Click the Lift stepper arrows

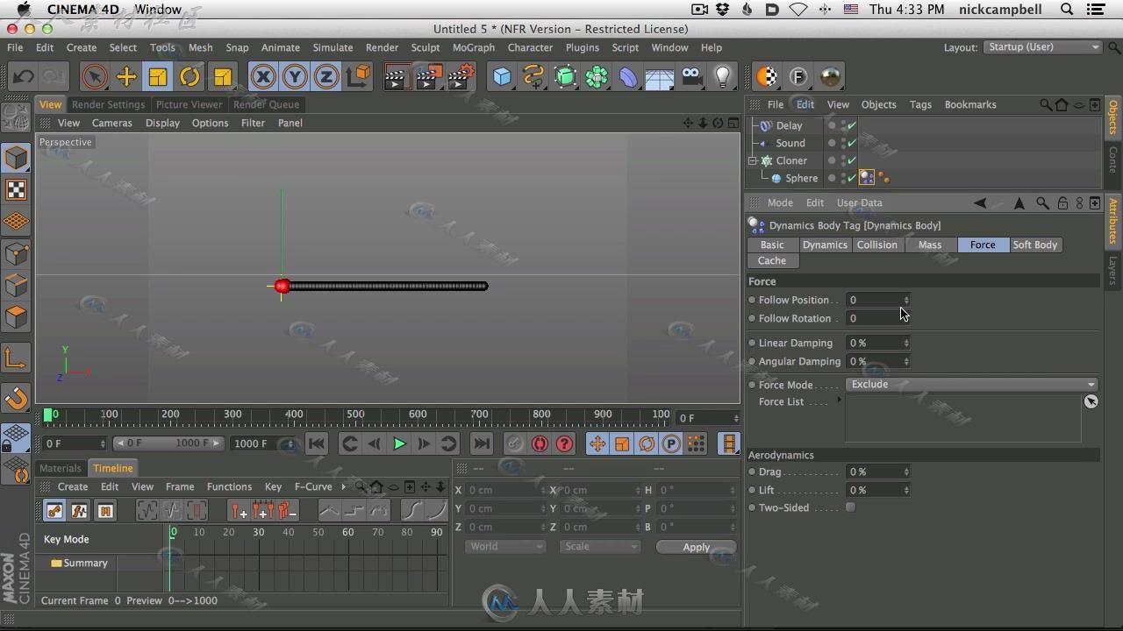pos(906,490)
